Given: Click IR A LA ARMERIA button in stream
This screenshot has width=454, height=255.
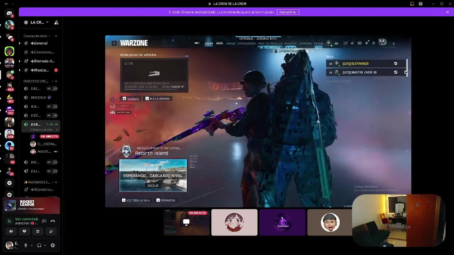Looking at the screenshot, I should coord(157,98).
